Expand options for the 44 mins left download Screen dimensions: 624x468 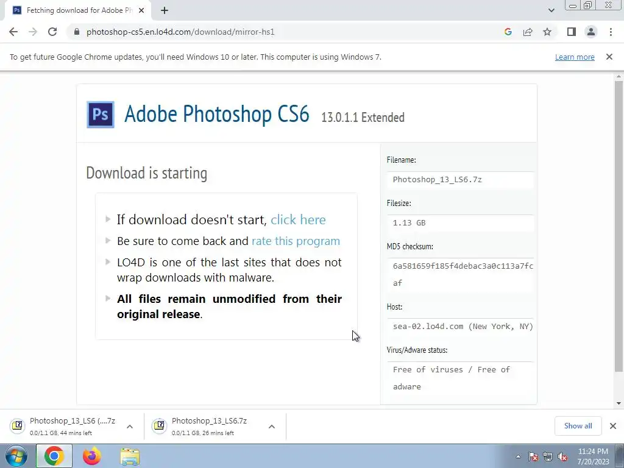[129, 427]
